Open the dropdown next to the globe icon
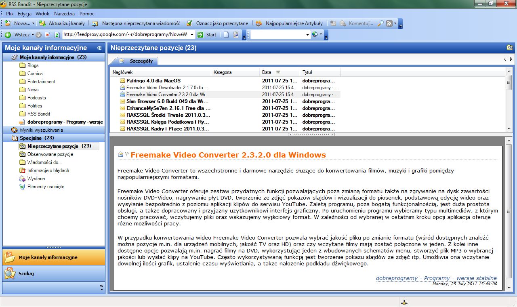Viewport: 517px width, 307px height. pos(321,35)
